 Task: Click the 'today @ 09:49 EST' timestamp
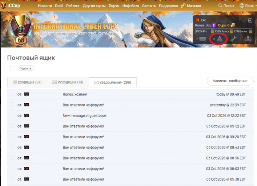tap(231, 94)
